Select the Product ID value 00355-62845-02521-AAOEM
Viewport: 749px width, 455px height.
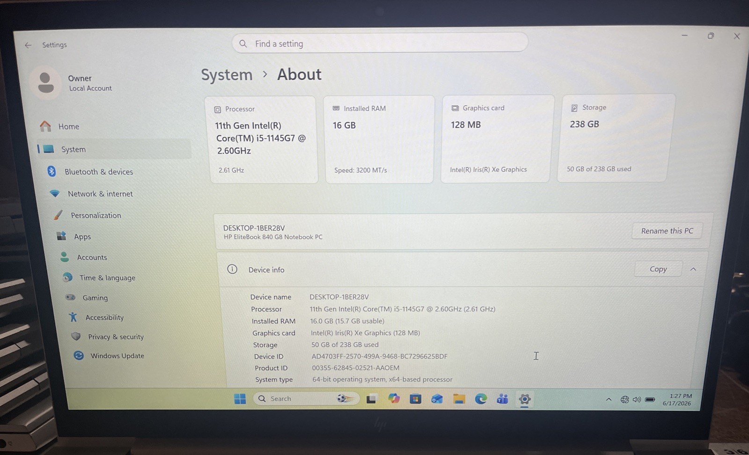coord(356,368)
